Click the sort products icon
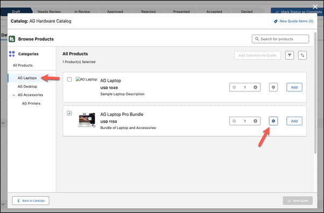Image resolution: width=324 pixels, height=213 pixels. (302, 55)
